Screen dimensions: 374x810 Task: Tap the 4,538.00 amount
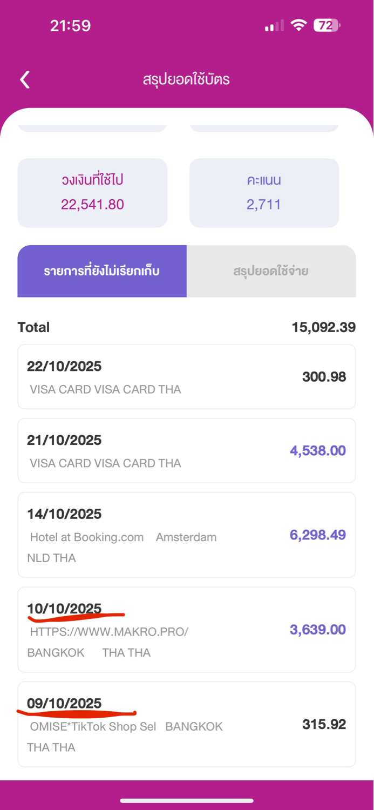click(x=317, y=451)
